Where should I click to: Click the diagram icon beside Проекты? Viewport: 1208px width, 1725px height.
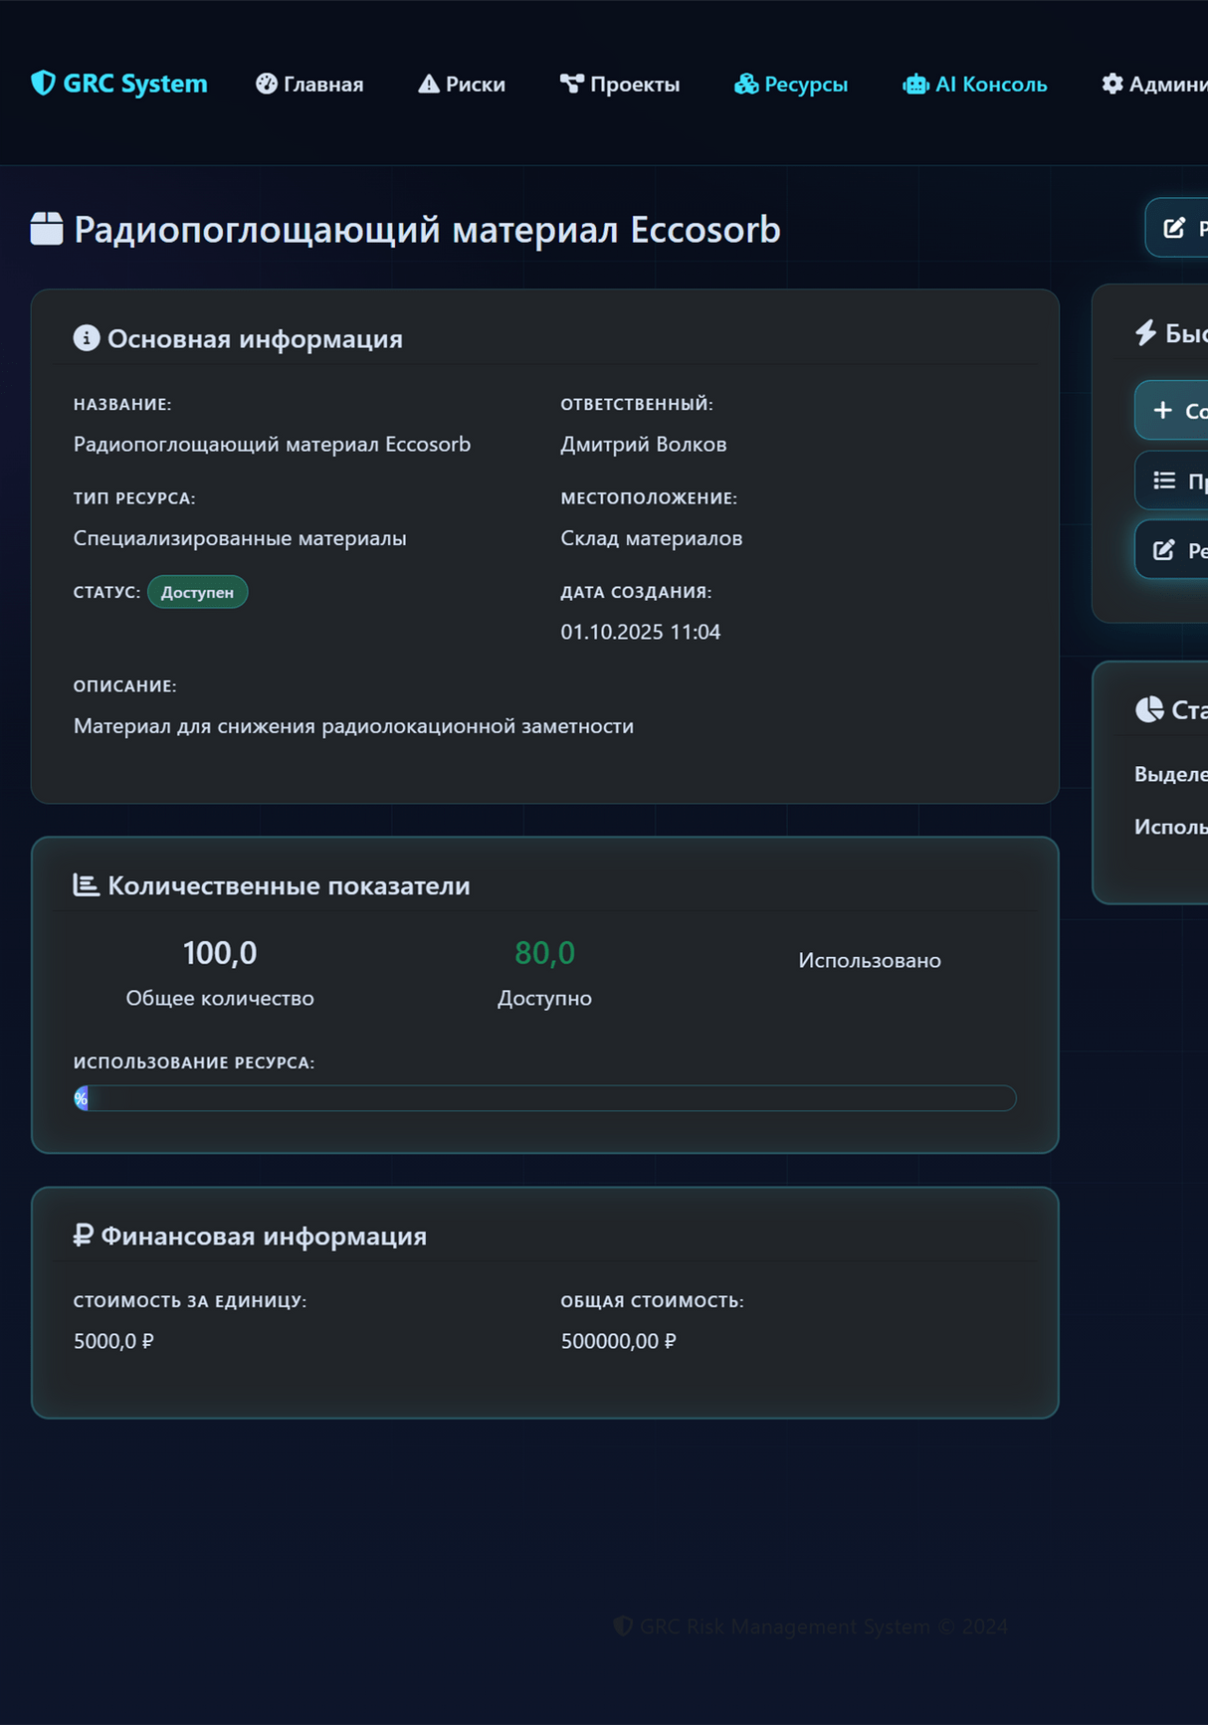point(572,84)
